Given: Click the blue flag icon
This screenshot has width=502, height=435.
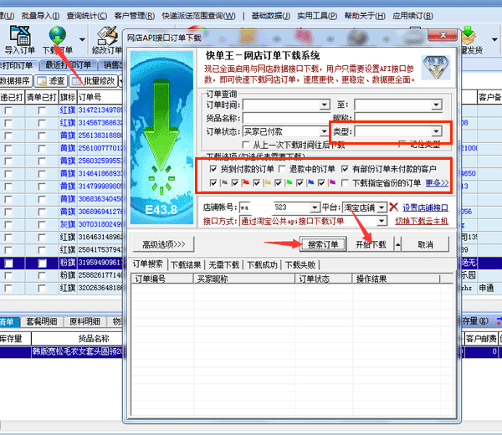Looking at the screenshot, I should (x=310, y=182).
